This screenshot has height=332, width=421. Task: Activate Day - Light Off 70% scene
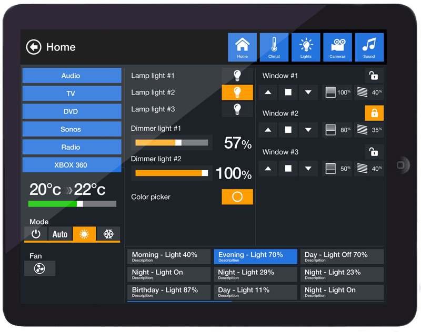click(x=342, y=256)
